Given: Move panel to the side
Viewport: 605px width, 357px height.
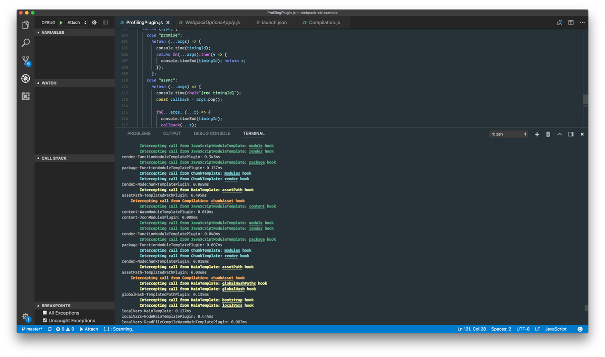Looking at the screenshot, I should (x=571, y=134).
